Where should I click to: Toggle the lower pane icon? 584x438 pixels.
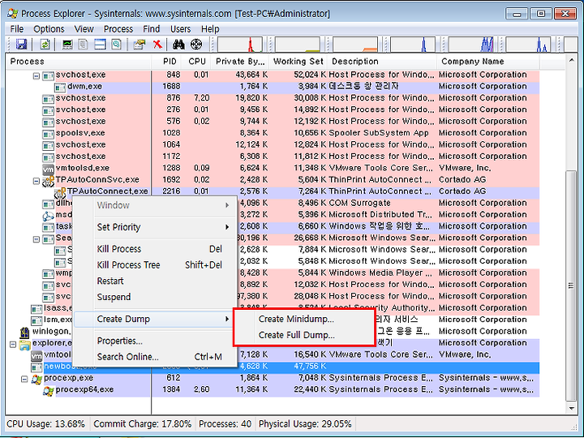(x=100, y=45)
